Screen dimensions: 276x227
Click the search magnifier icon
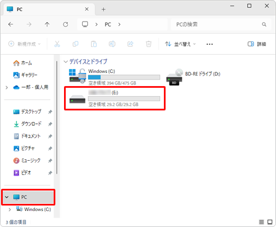[x=264, y=24]
